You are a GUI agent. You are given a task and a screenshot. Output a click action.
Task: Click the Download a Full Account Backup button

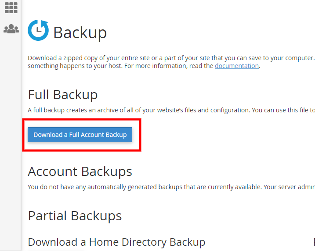pyautogui.click(x=80, y=135)
